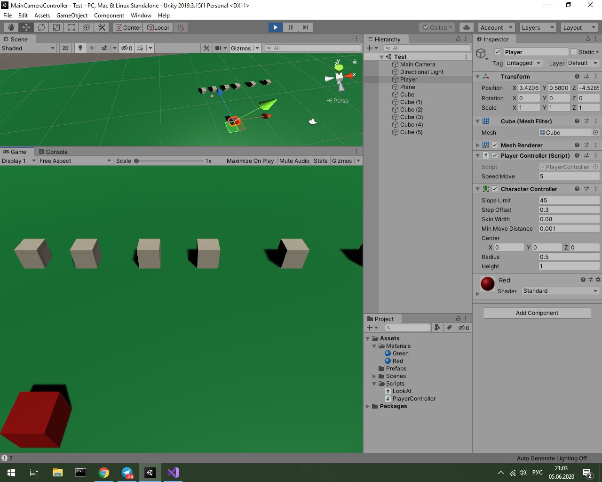Toggle Stats overlay in Game view
This screenshot has width=602, height=482.
pyautogui.click(x=320, y=161)
